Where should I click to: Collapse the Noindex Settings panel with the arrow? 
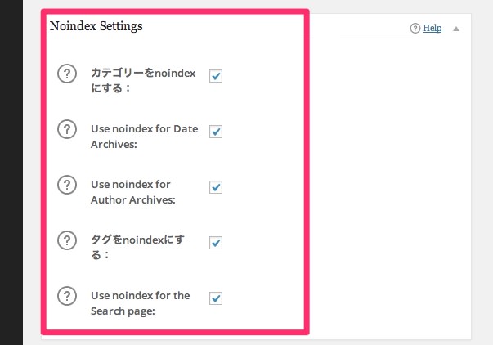[x=456, y=29]
